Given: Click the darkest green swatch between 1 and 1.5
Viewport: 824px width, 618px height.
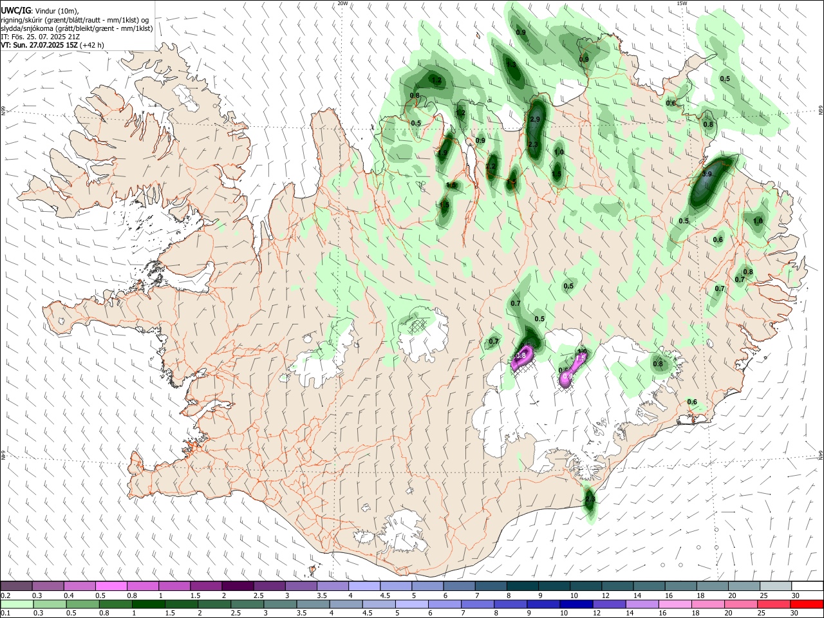Looking at the screenshot, I should [x=148, y=604].
